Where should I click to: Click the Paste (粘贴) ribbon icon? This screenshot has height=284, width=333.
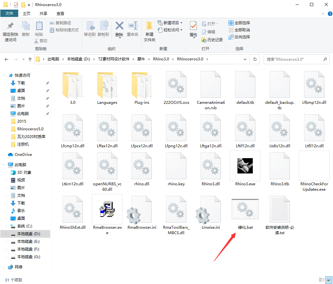coord(39,29)
